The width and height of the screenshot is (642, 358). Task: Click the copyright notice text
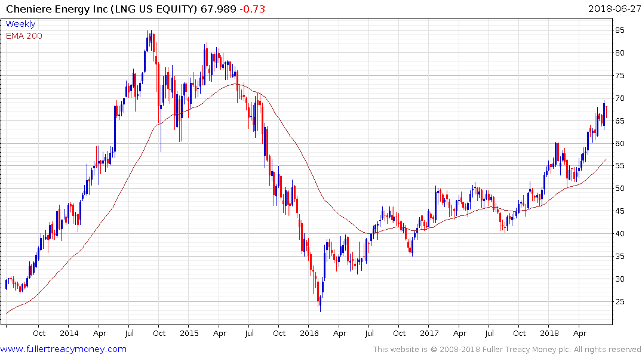[x=507, y=350]
